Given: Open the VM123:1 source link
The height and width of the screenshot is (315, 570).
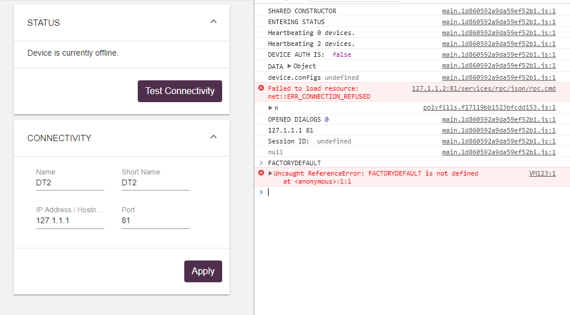Looking at the screenshot, I should point(542,173).
